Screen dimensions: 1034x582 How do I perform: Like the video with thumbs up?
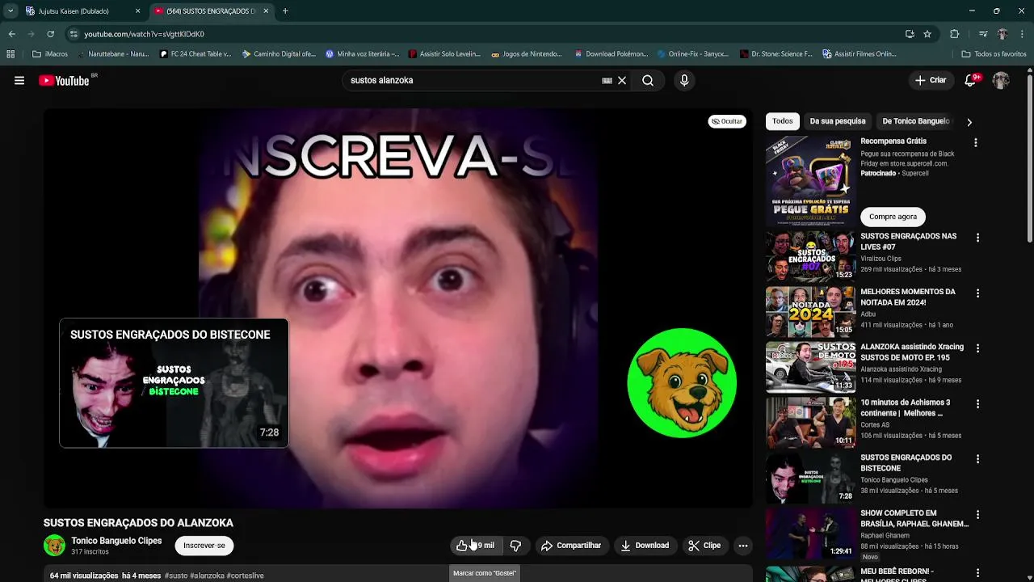(475, 546)
